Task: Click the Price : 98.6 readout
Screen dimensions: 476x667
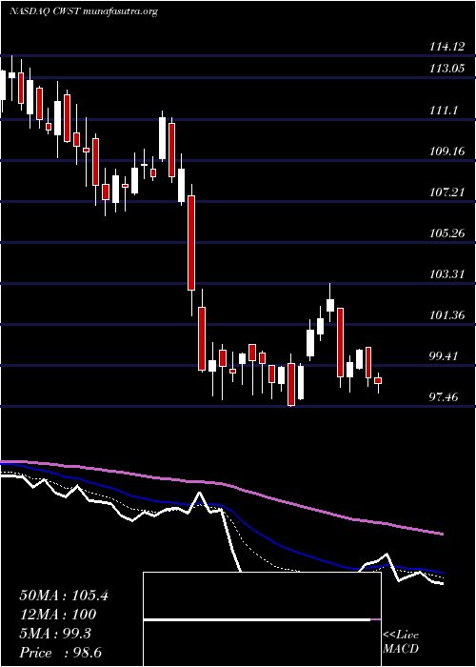Action: (61, 653)
